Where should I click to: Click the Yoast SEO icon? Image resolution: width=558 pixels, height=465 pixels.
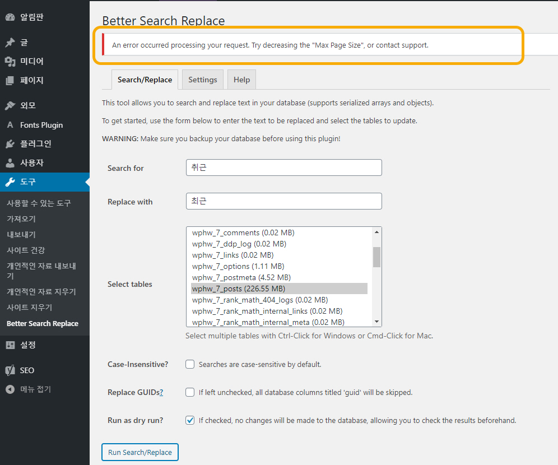pos(10,370)
